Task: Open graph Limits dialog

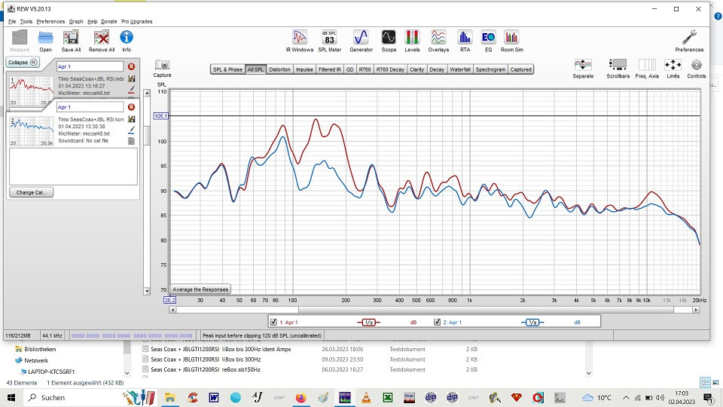Action: 673,69
